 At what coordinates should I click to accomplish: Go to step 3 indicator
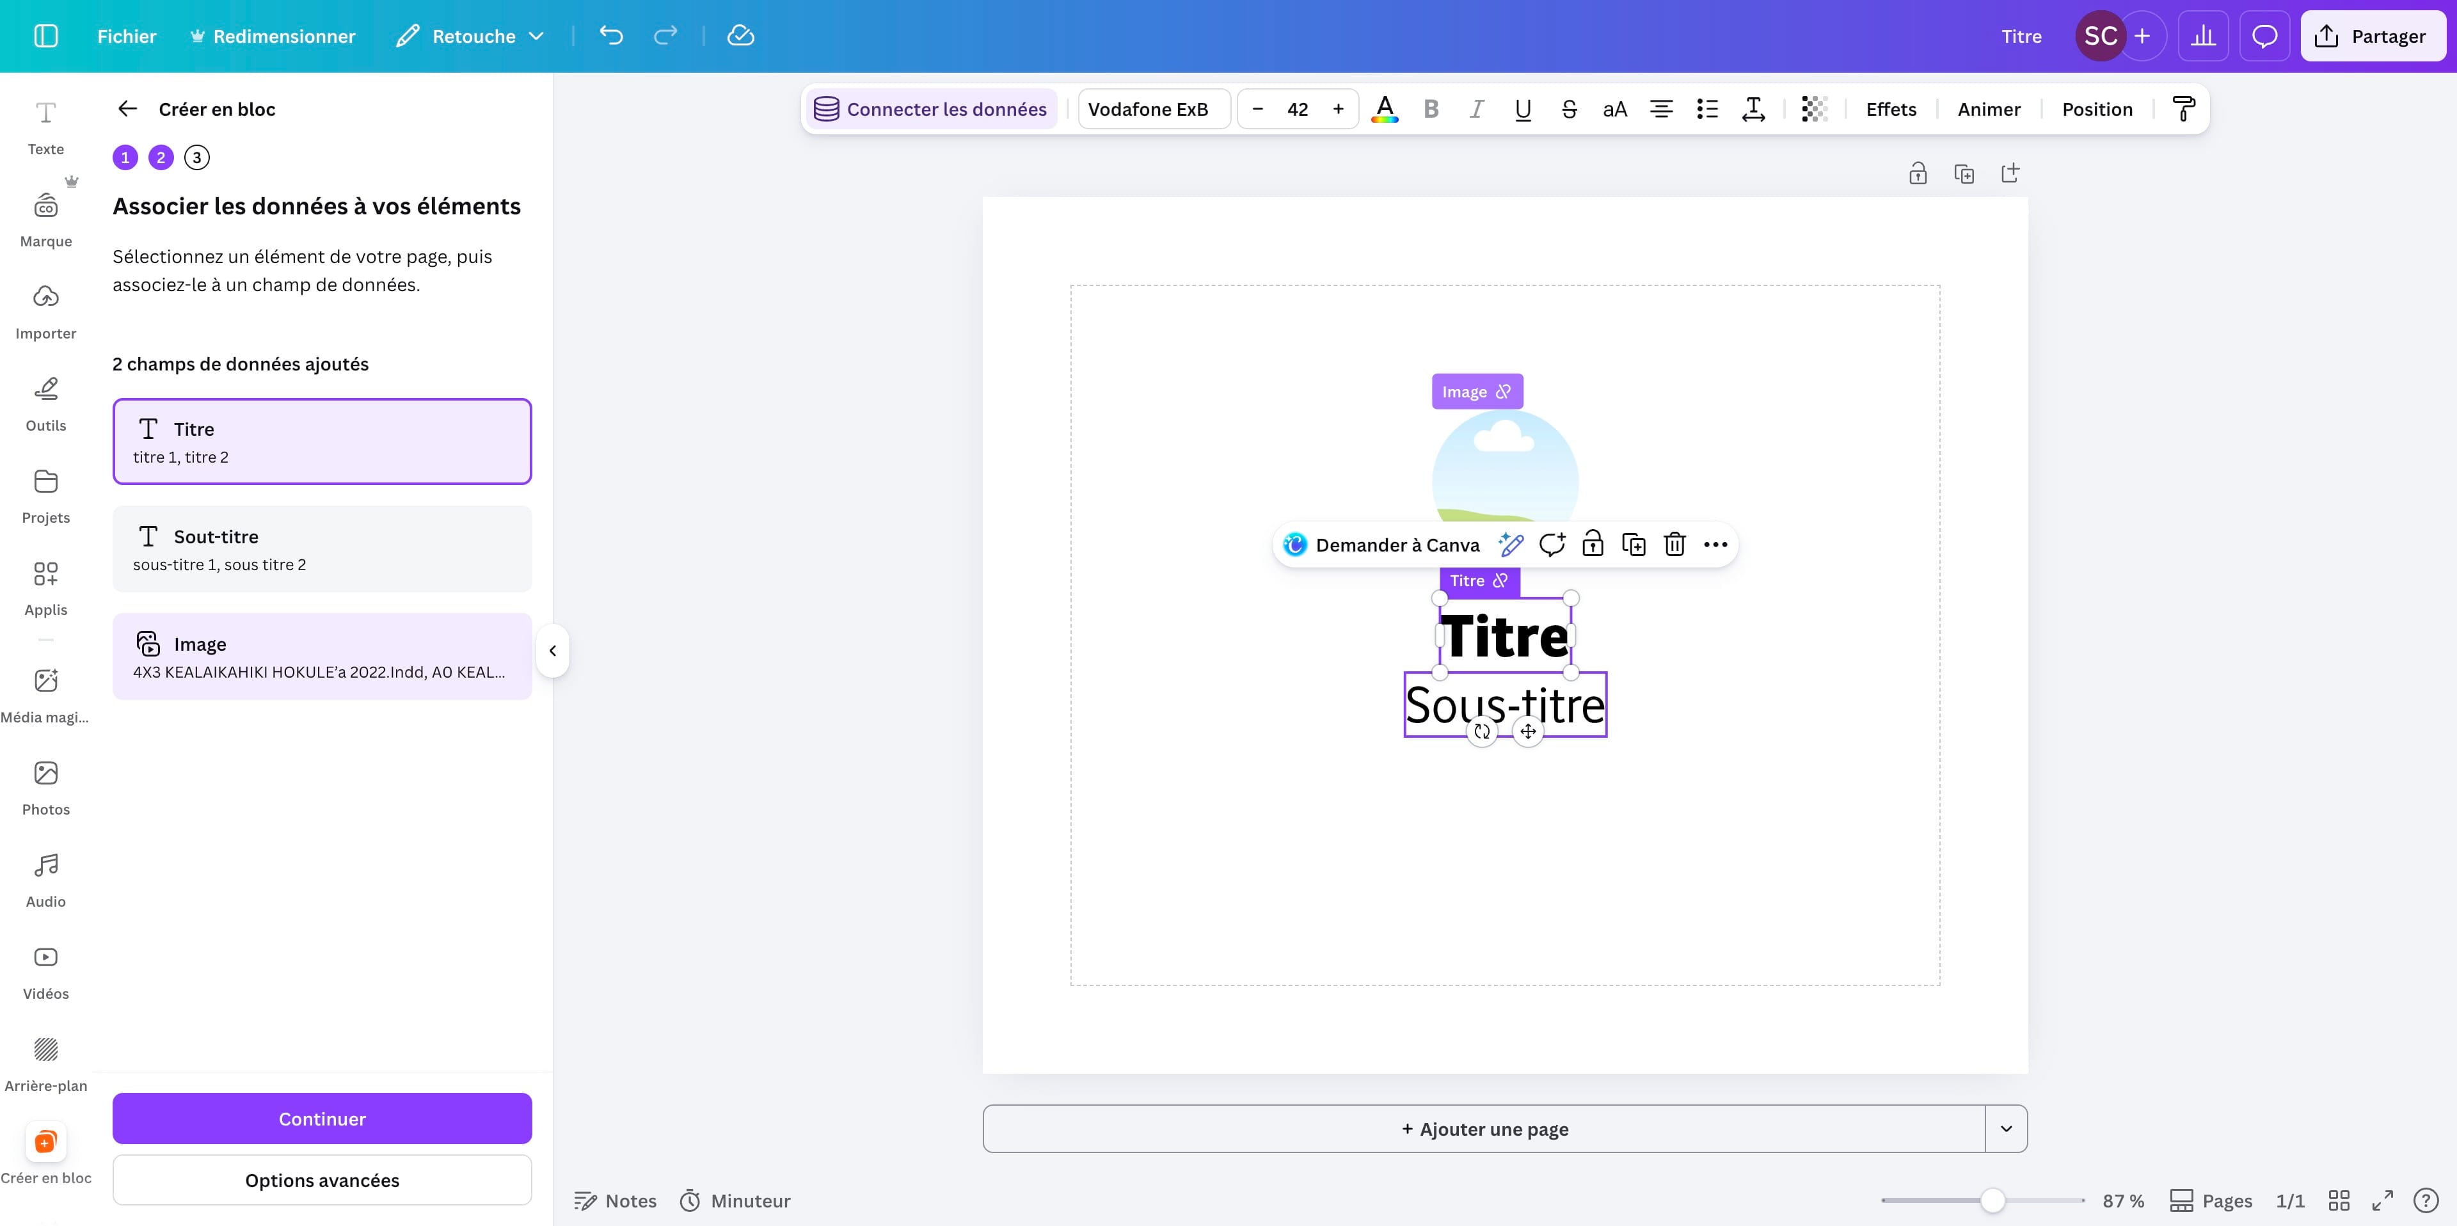[x=198, y=157]
